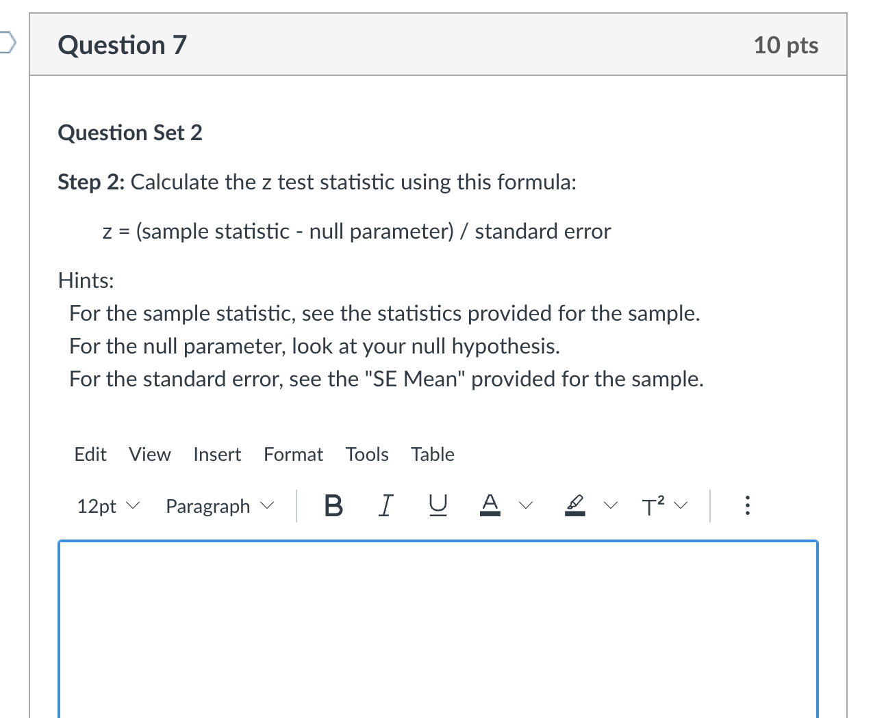Apply italic formatting
The height and width of the screenshot is (718, 886).
tap(385, 506)
